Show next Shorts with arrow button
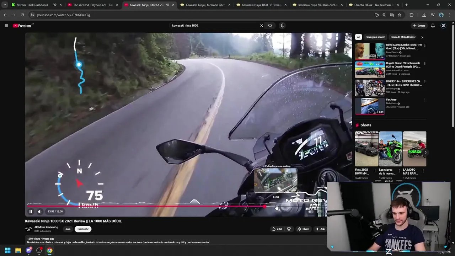The height and width of the screenshot is (256, 455). click(425, 152)
